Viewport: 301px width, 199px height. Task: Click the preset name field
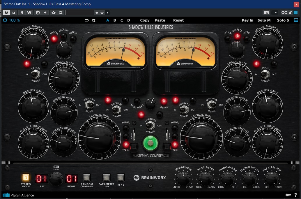coord(79,13)
